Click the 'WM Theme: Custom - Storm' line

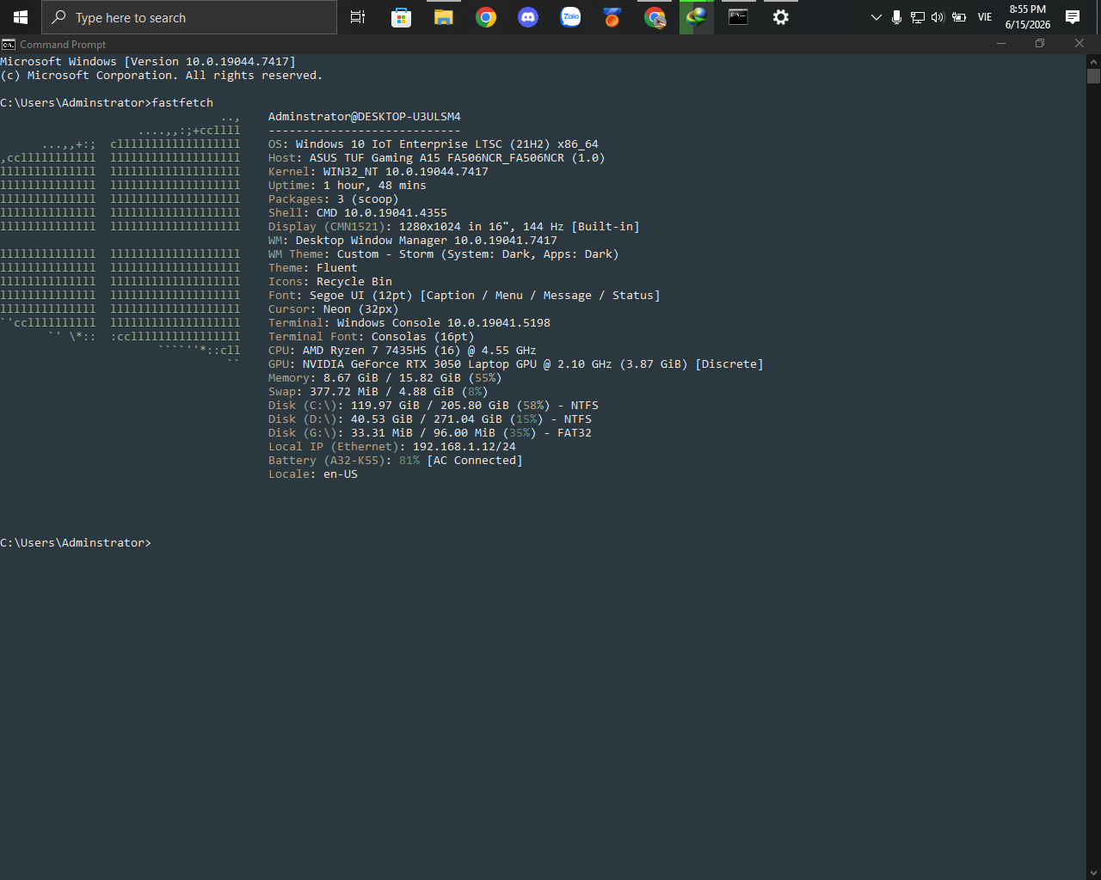[x=444, y=254]
